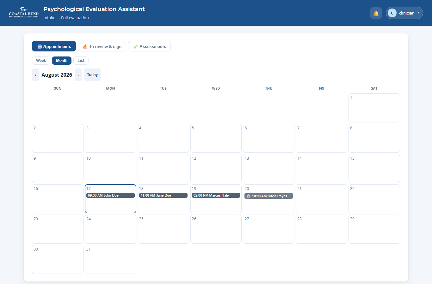Screen dimensions: 432x284
Task: Open 02:00 PM Marcus Hale appointment
Action: [216, 195]
